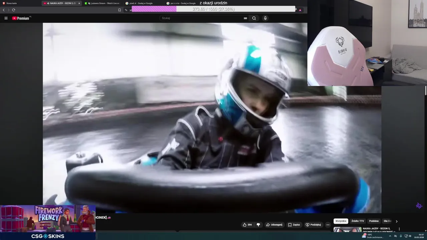Click the CSG SKINS sponsor banner
This screenshot has width=427, height=240.
(x=48, y=236)
